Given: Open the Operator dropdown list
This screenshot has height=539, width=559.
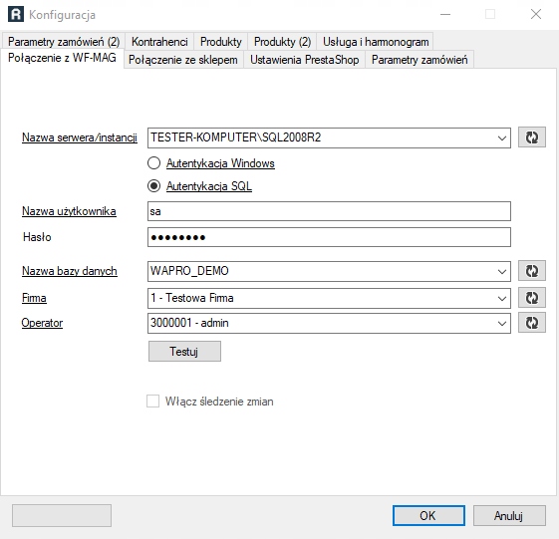Looking at the screenshot, I should (502, 324).
